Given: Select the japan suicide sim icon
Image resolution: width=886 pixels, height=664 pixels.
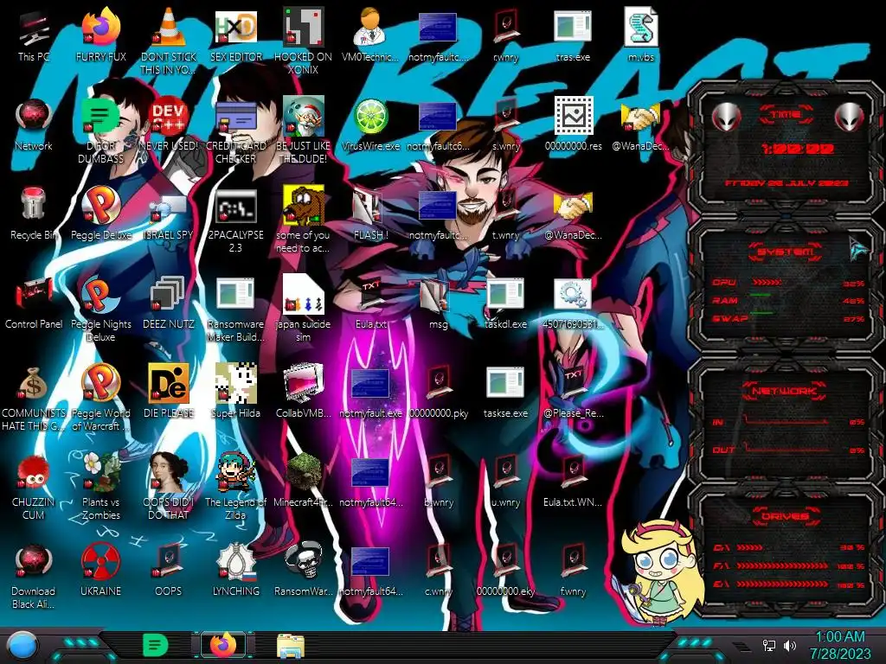Looking at the screenshot, I should pos(303,309).
